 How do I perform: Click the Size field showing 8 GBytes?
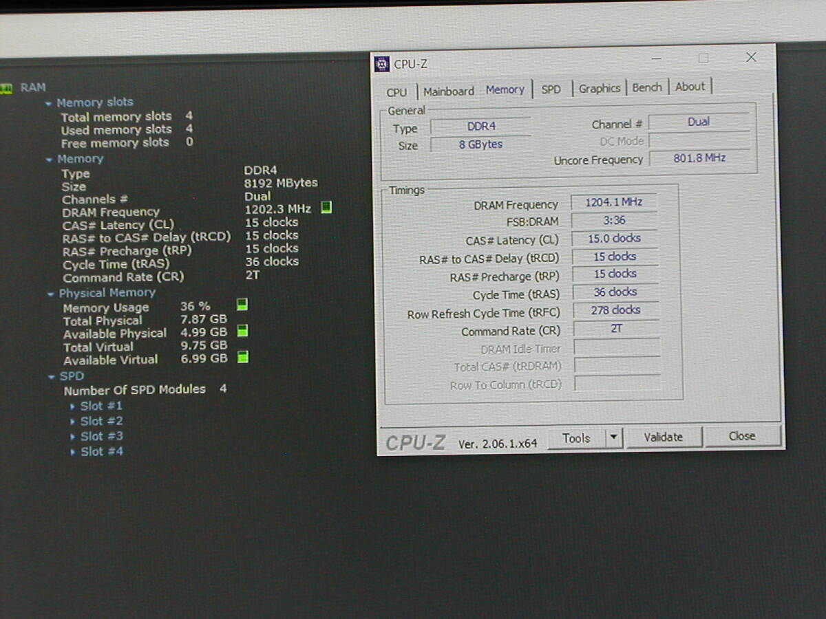point(480,144)
